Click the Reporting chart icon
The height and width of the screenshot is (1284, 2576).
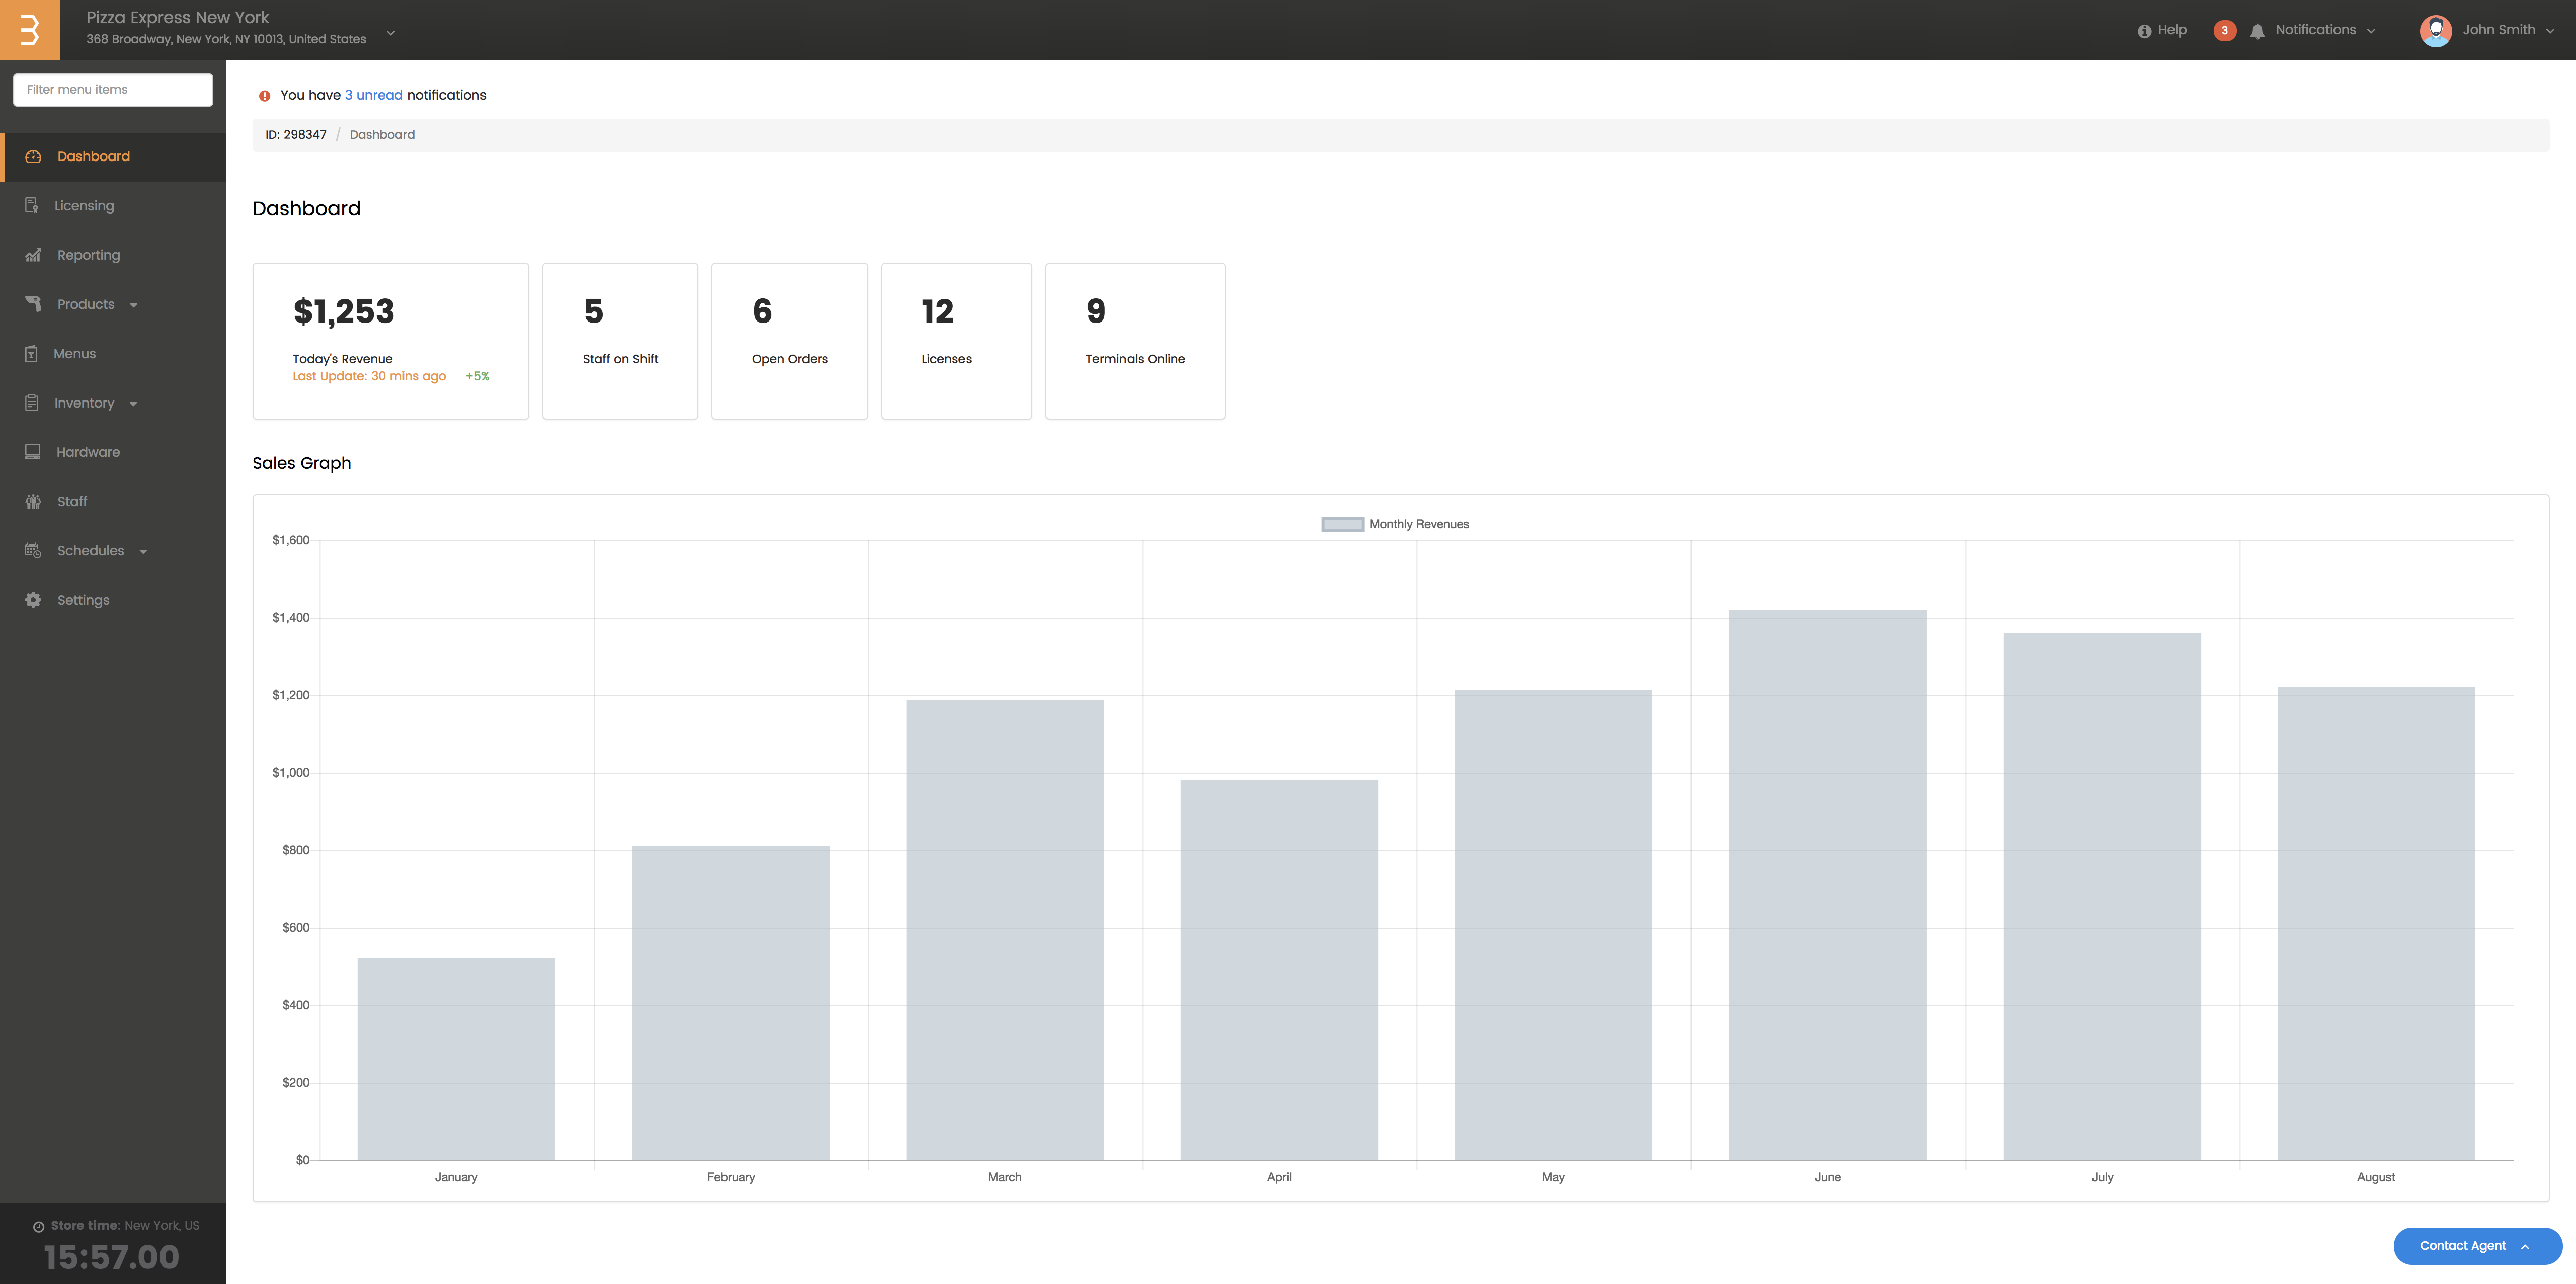point(33,255)
